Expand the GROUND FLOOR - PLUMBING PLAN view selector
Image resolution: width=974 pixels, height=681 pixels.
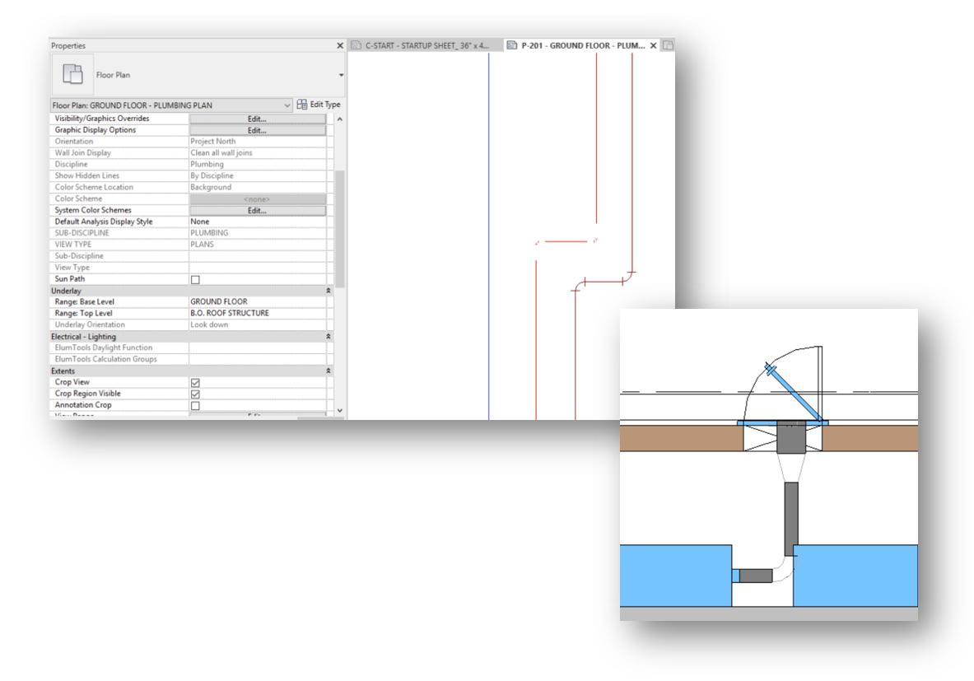click(287, 105)
